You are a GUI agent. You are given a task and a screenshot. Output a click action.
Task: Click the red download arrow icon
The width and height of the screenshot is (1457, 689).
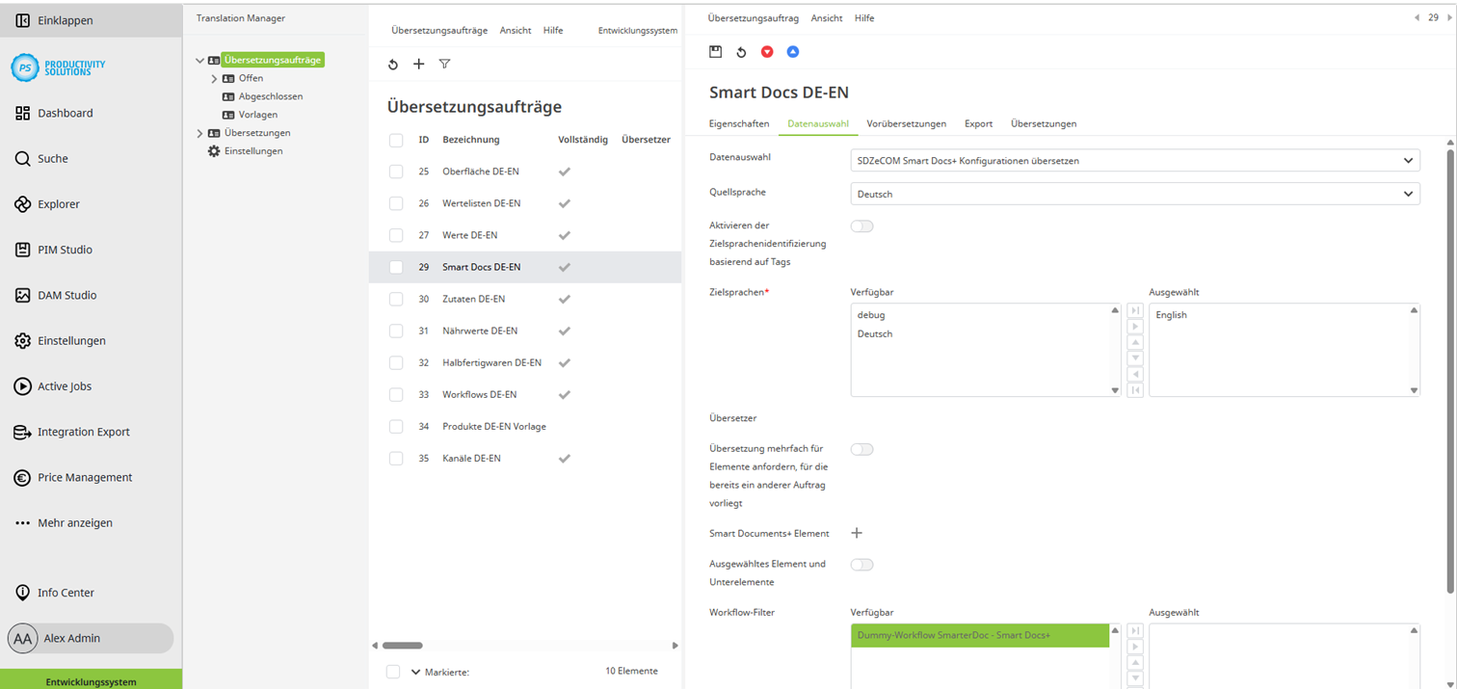pos(768,51)
